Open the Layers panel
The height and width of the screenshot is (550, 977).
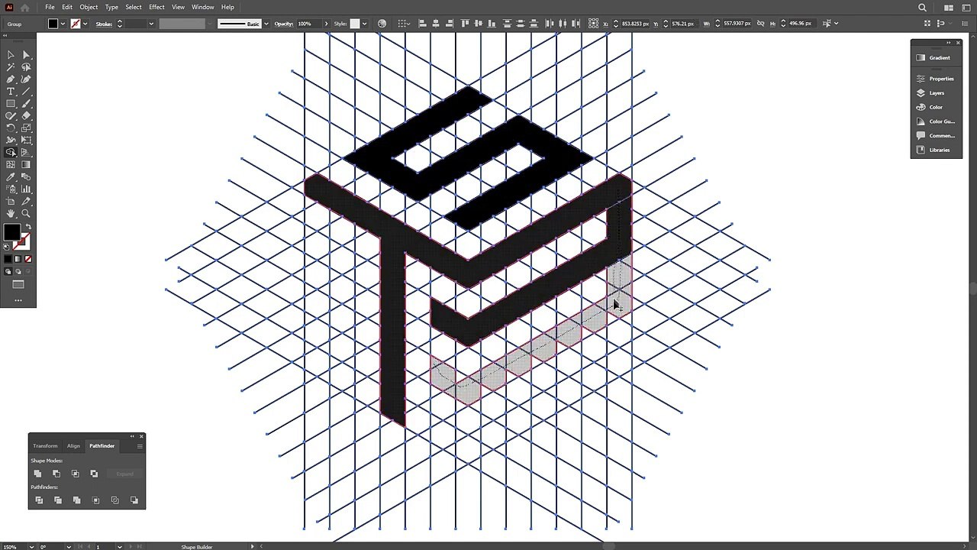click(x=936, y=93)
